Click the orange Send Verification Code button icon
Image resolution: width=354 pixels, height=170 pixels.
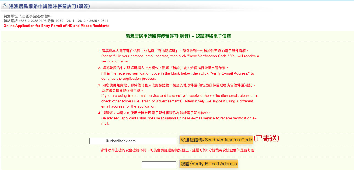tap(216, 139)
